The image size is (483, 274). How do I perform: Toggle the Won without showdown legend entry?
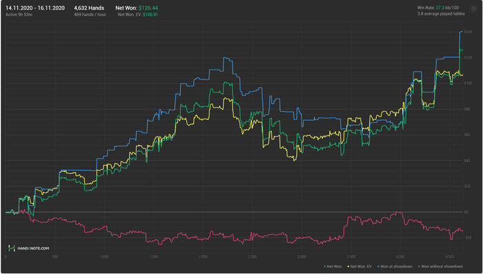coord(440,266)
